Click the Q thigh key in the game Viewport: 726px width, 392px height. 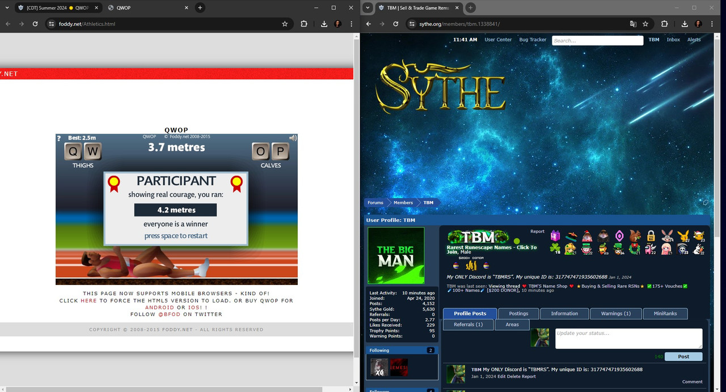coord(73,152)
